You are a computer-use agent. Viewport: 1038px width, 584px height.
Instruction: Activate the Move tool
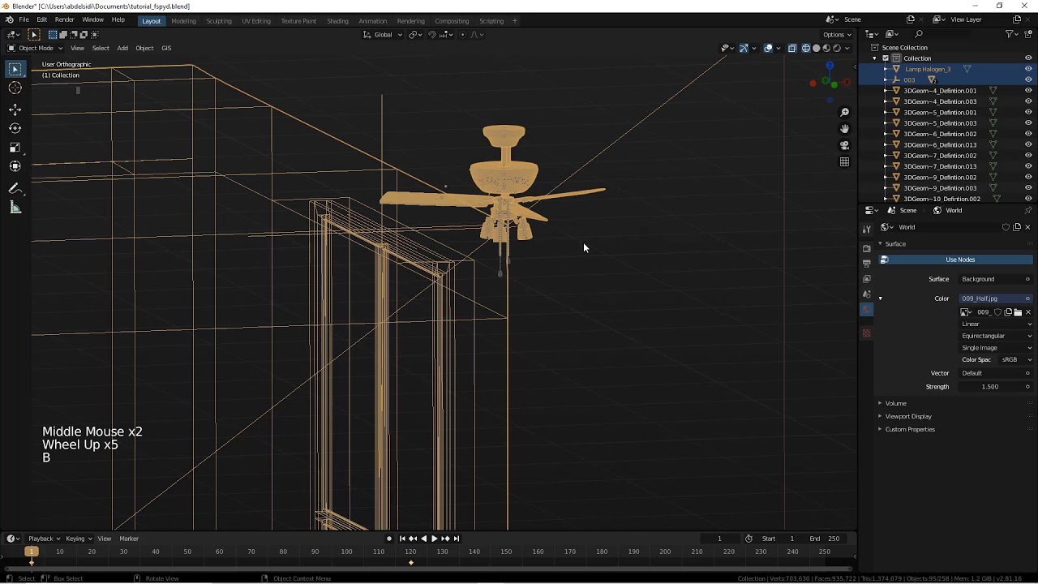coord(15,109)
